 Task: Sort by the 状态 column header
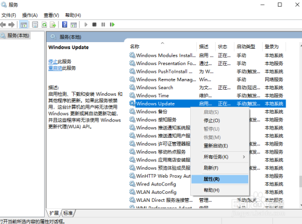coord(225,46)
